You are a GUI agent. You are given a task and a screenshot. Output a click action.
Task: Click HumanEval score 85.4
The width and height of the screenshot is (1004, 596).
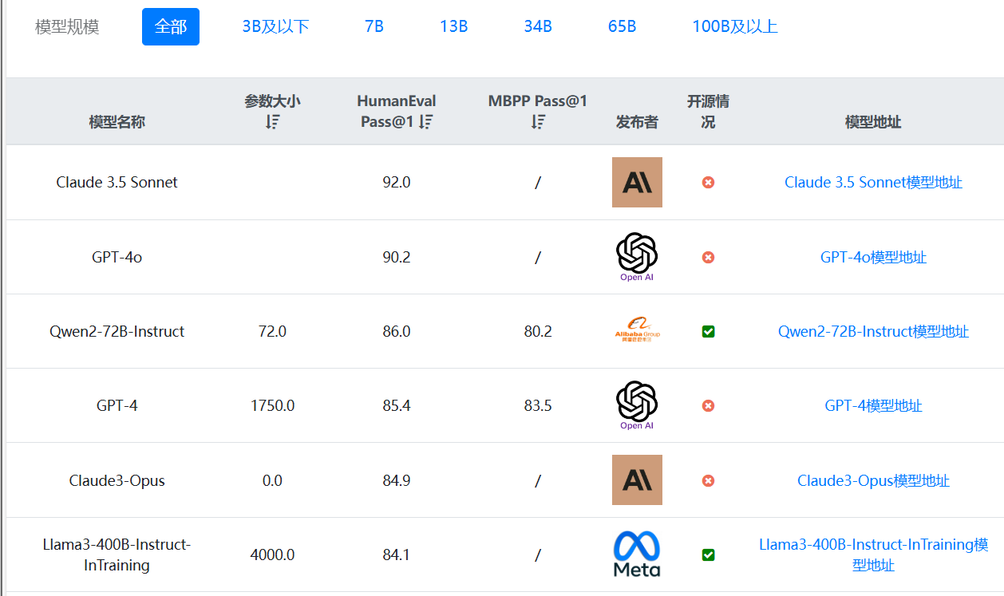point(397,405)
